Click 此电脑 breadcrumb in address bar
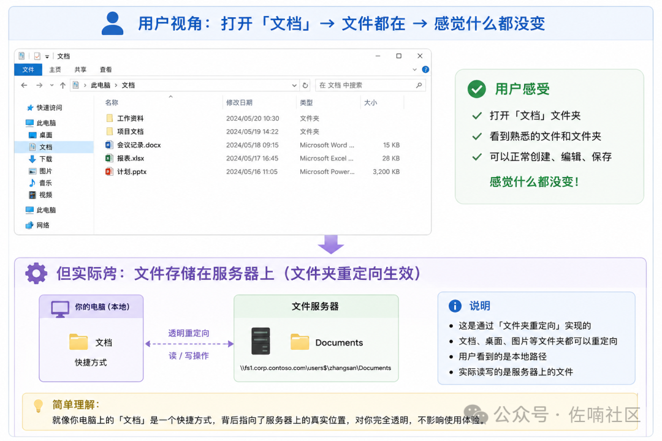 [x=101, y=85]
